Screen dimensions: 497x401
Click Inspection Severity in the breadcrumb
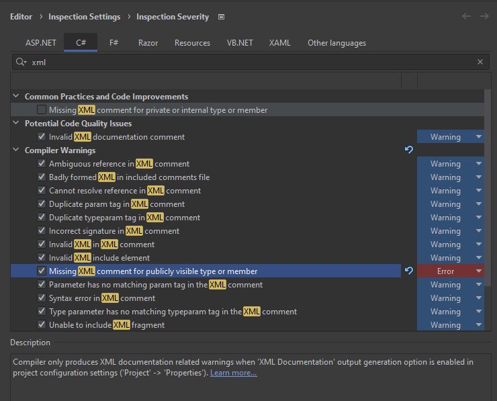[x=173, y=17]
